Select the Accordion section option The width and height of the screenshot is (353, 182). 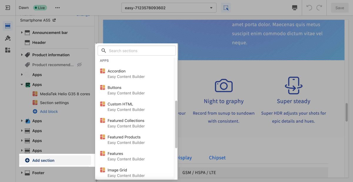point(136,74)
